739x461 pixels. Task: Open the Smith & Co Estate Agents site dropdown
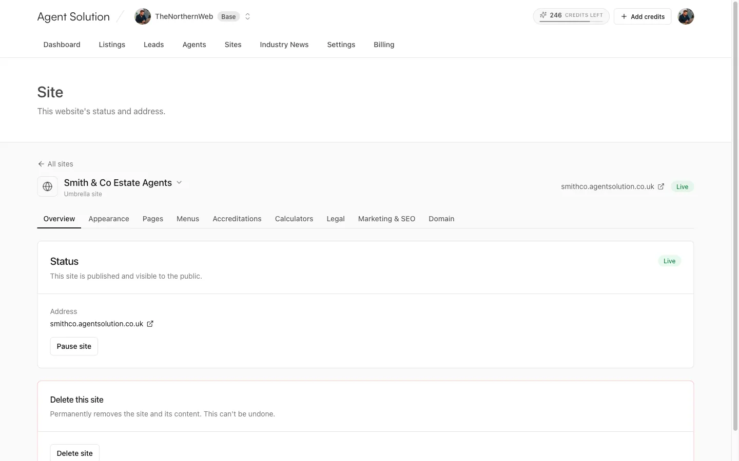(179, 182)
